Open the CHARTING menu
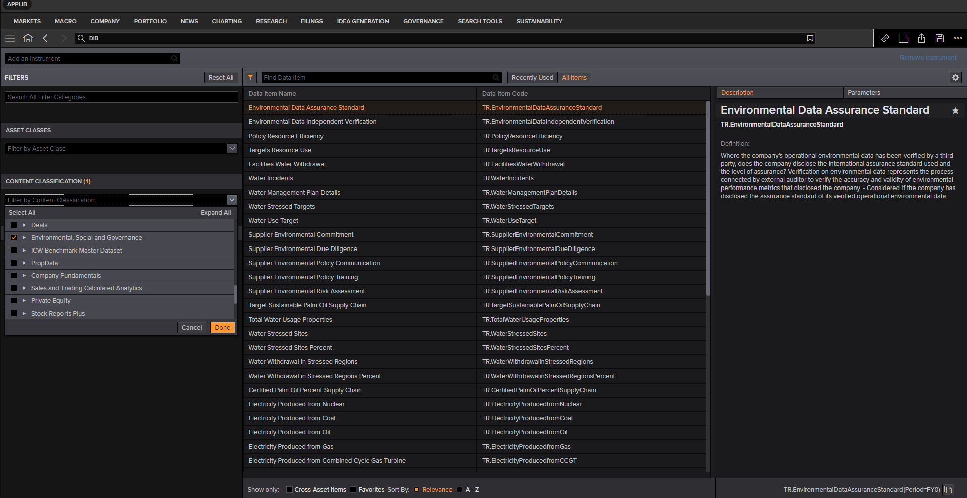Viewport: 967px width, 498px height. coord(227,21)
